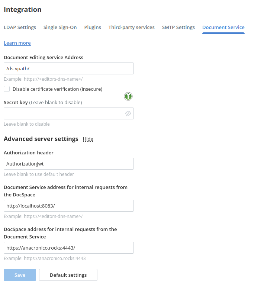261x292 pixels.
Task: Enable the Disable certificate verification checkbox
Action: [x=7, y=89]
